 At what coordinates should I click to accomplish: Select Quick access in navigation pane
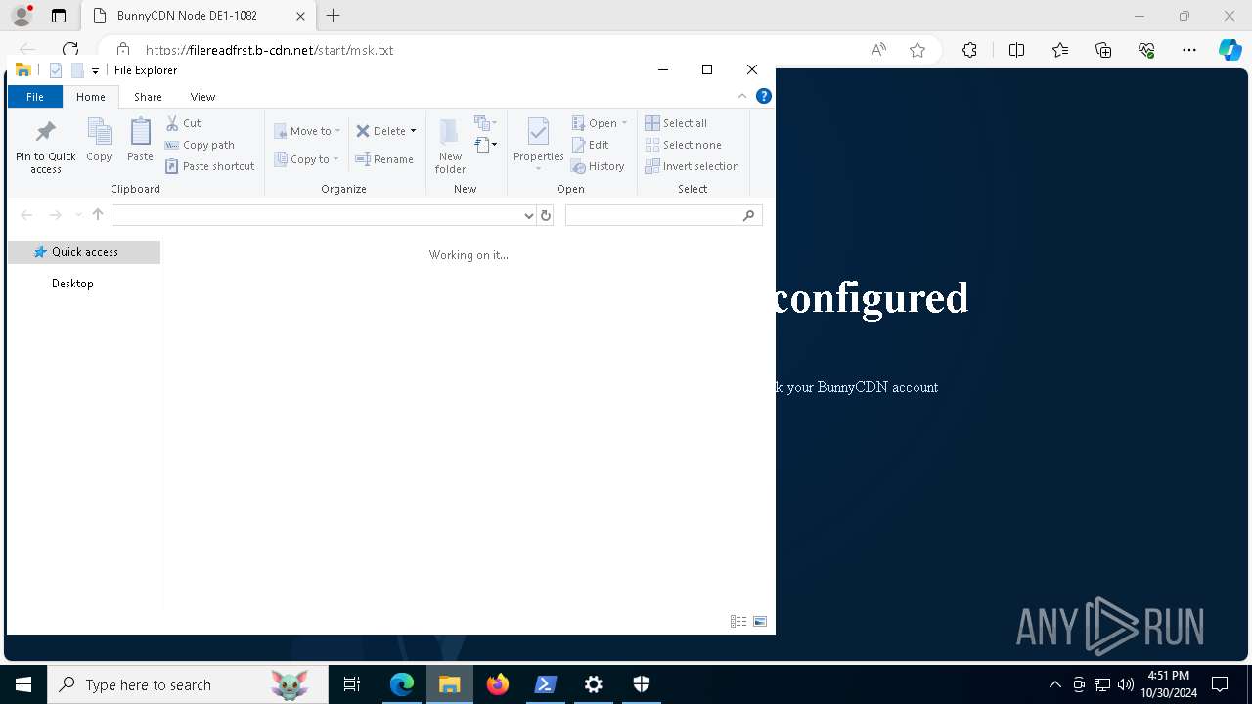tap(84, 252)
